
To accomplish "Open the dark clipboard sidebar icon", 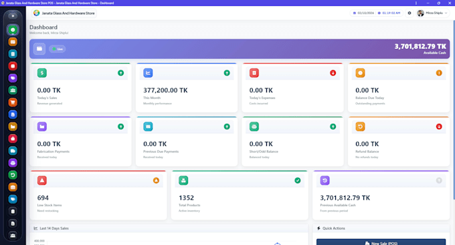I will pyautogui.click(x=13, y=212).
